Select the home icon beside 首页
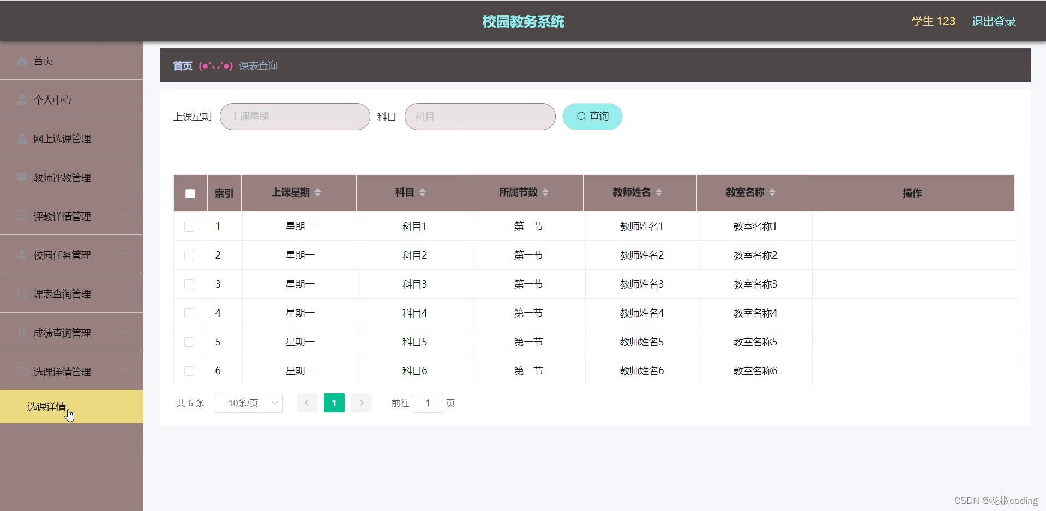This screenshot has width=1046, height=511. point(21,61)
